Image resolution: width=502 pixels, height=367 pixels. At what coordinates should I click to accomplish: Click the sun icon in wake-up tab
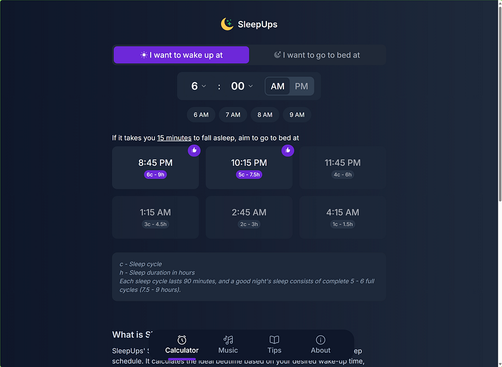(144, 55)
